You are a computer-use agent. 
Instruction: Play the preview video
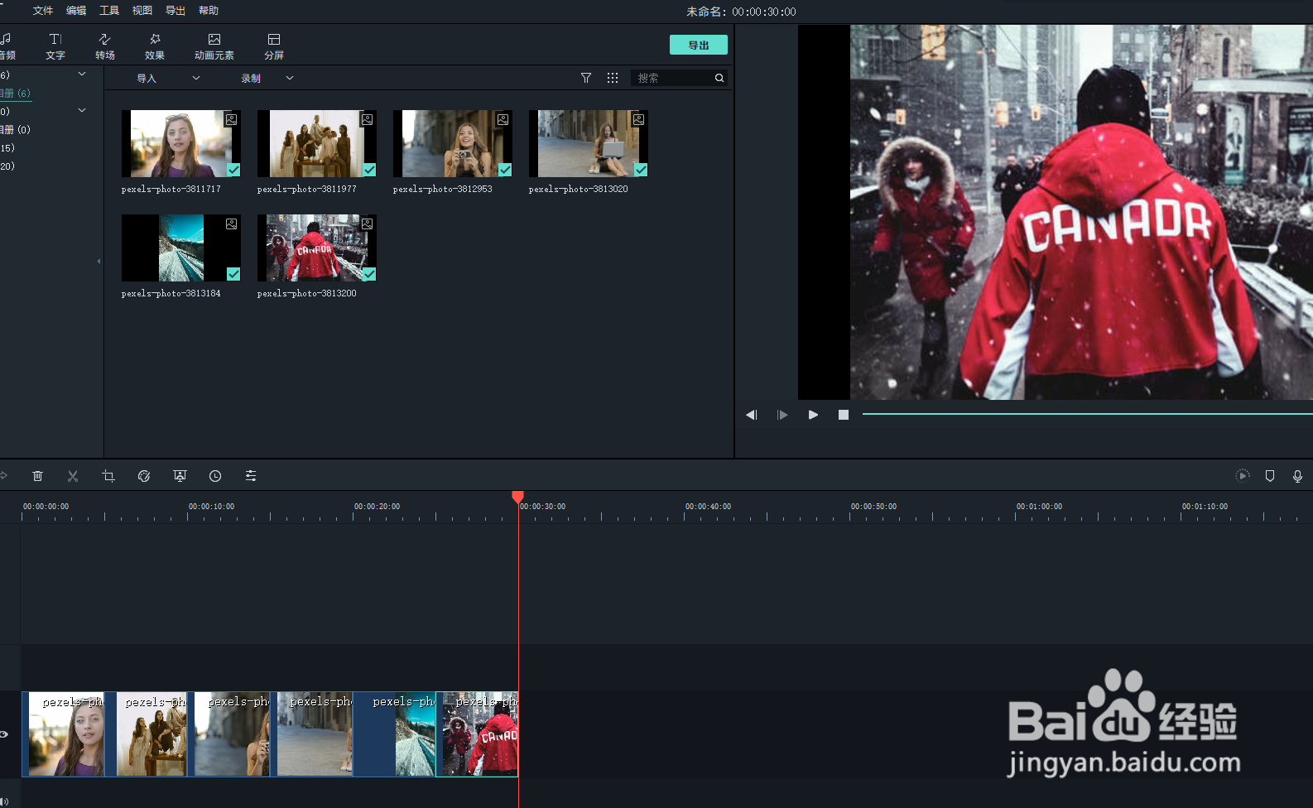coord(813,415)
